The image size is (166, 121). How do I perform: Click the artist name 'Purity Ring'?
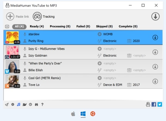click(36, 41)
